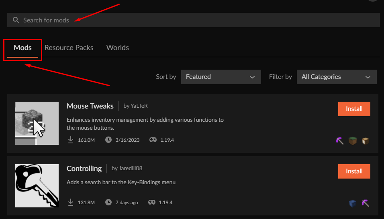Open the Sort by Featured dropdown
Viewport: 384px width, 219px height.
point(221,77)
